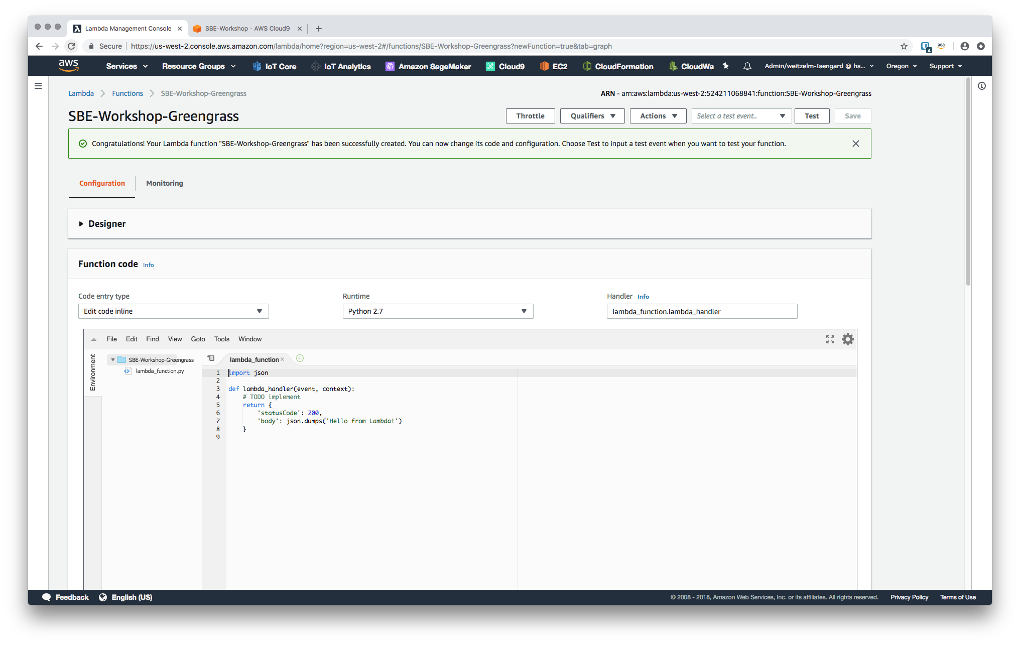Open the AWS home logo
The image size is (1020, 645).
click(x=68, y=66)
